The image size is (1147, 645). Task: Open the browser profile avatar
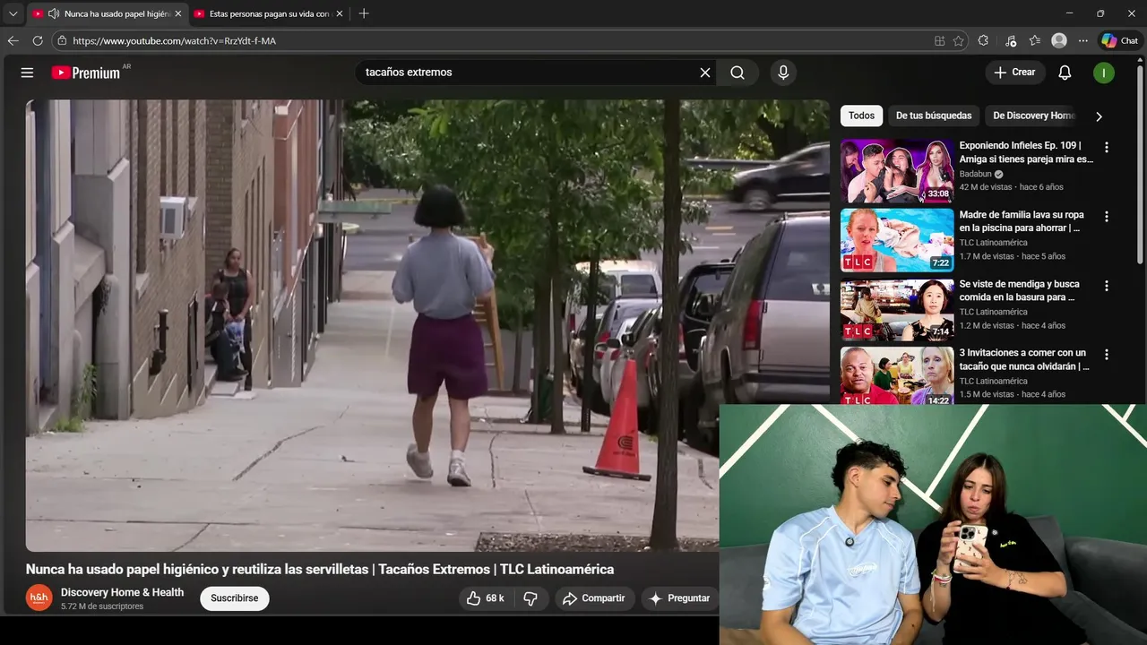[x=1059, y=40]
